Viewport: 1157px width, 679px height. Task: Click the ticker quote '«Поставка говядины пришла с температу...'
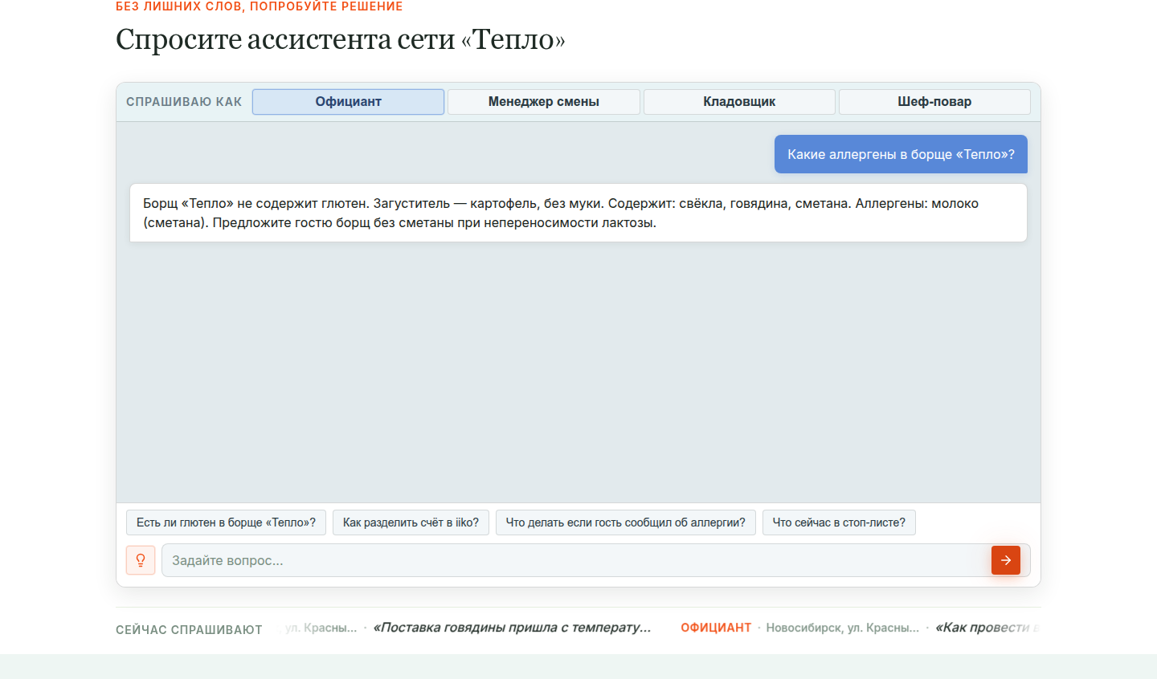[513, 628]
